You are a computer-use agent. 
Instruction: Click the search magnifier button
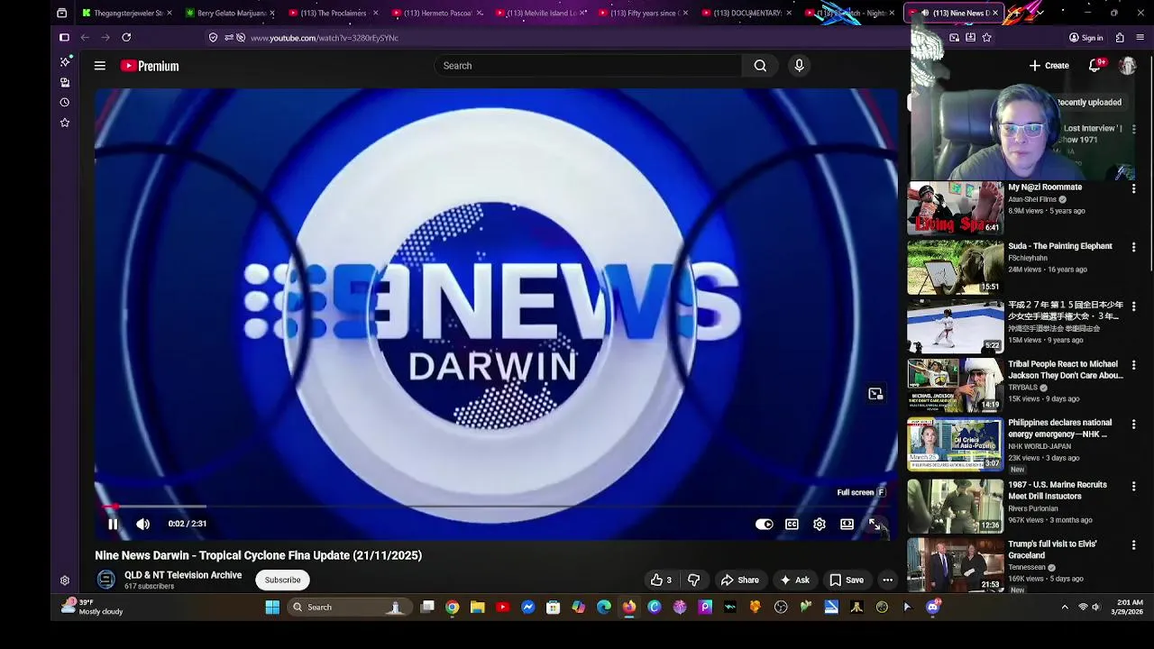[760, 66]
